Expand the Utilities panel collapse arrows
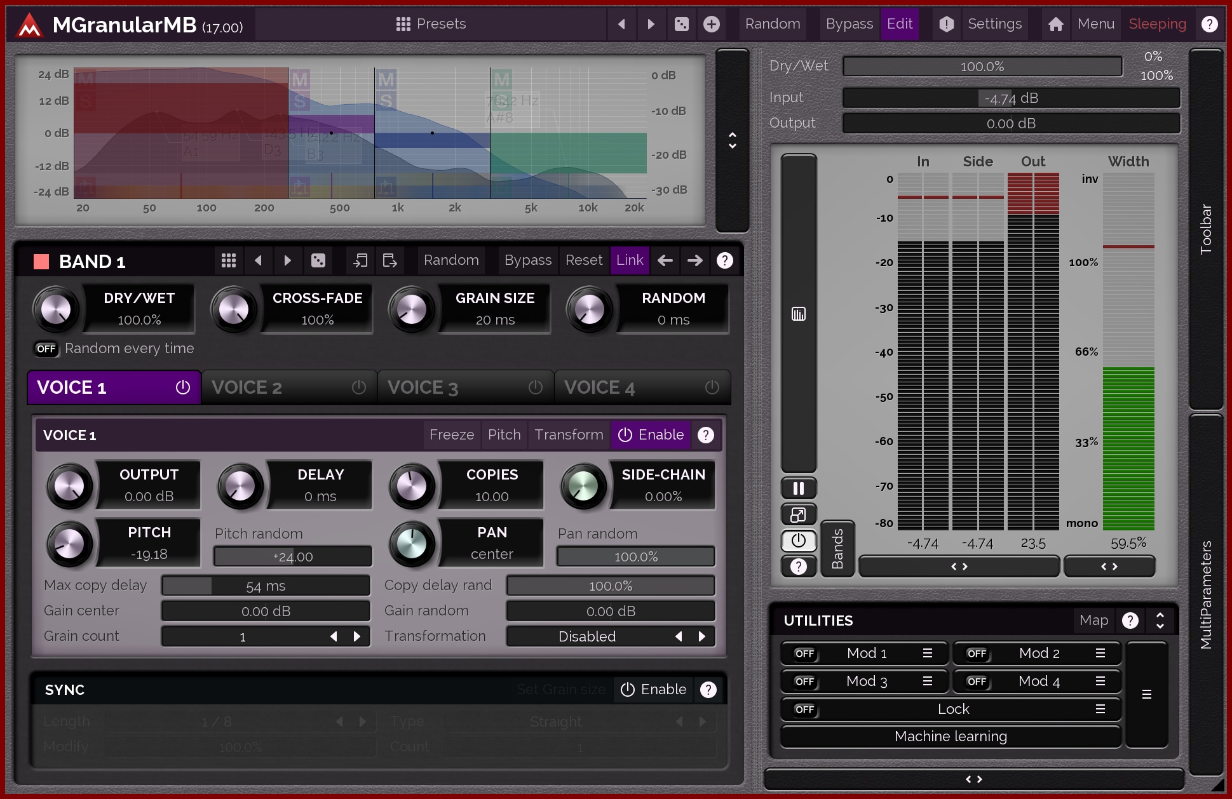1232x799 pixels. tap(1160, 621)
